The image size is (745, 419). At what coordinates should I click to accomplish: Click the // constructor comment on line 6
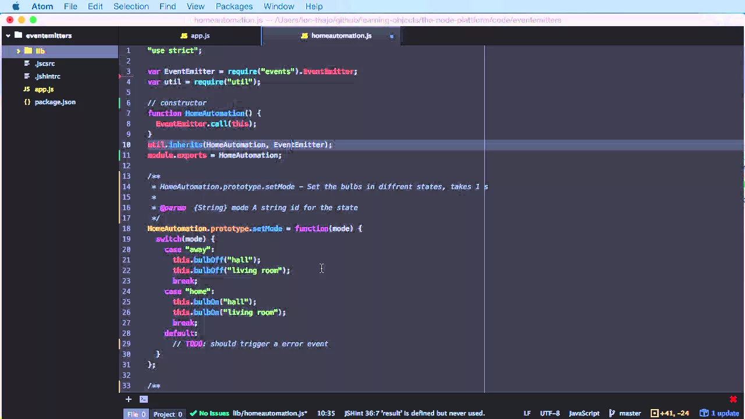(177, 103)
